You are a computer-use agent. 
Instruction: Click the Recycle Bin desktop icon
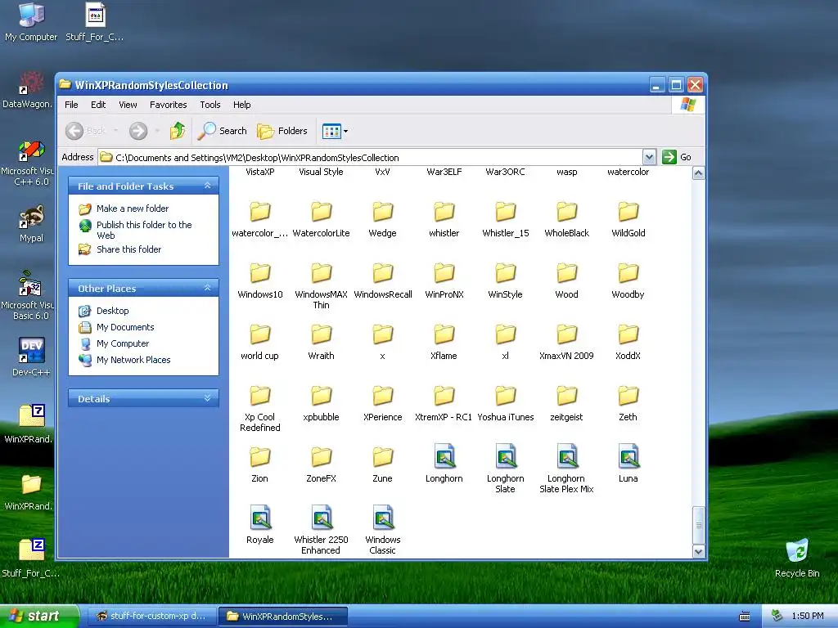(x=797, y=558)
